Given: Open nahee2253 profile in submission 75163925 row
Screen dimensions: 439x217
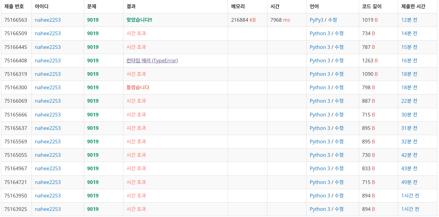Looking at the screenshot, I should [48, 209].
